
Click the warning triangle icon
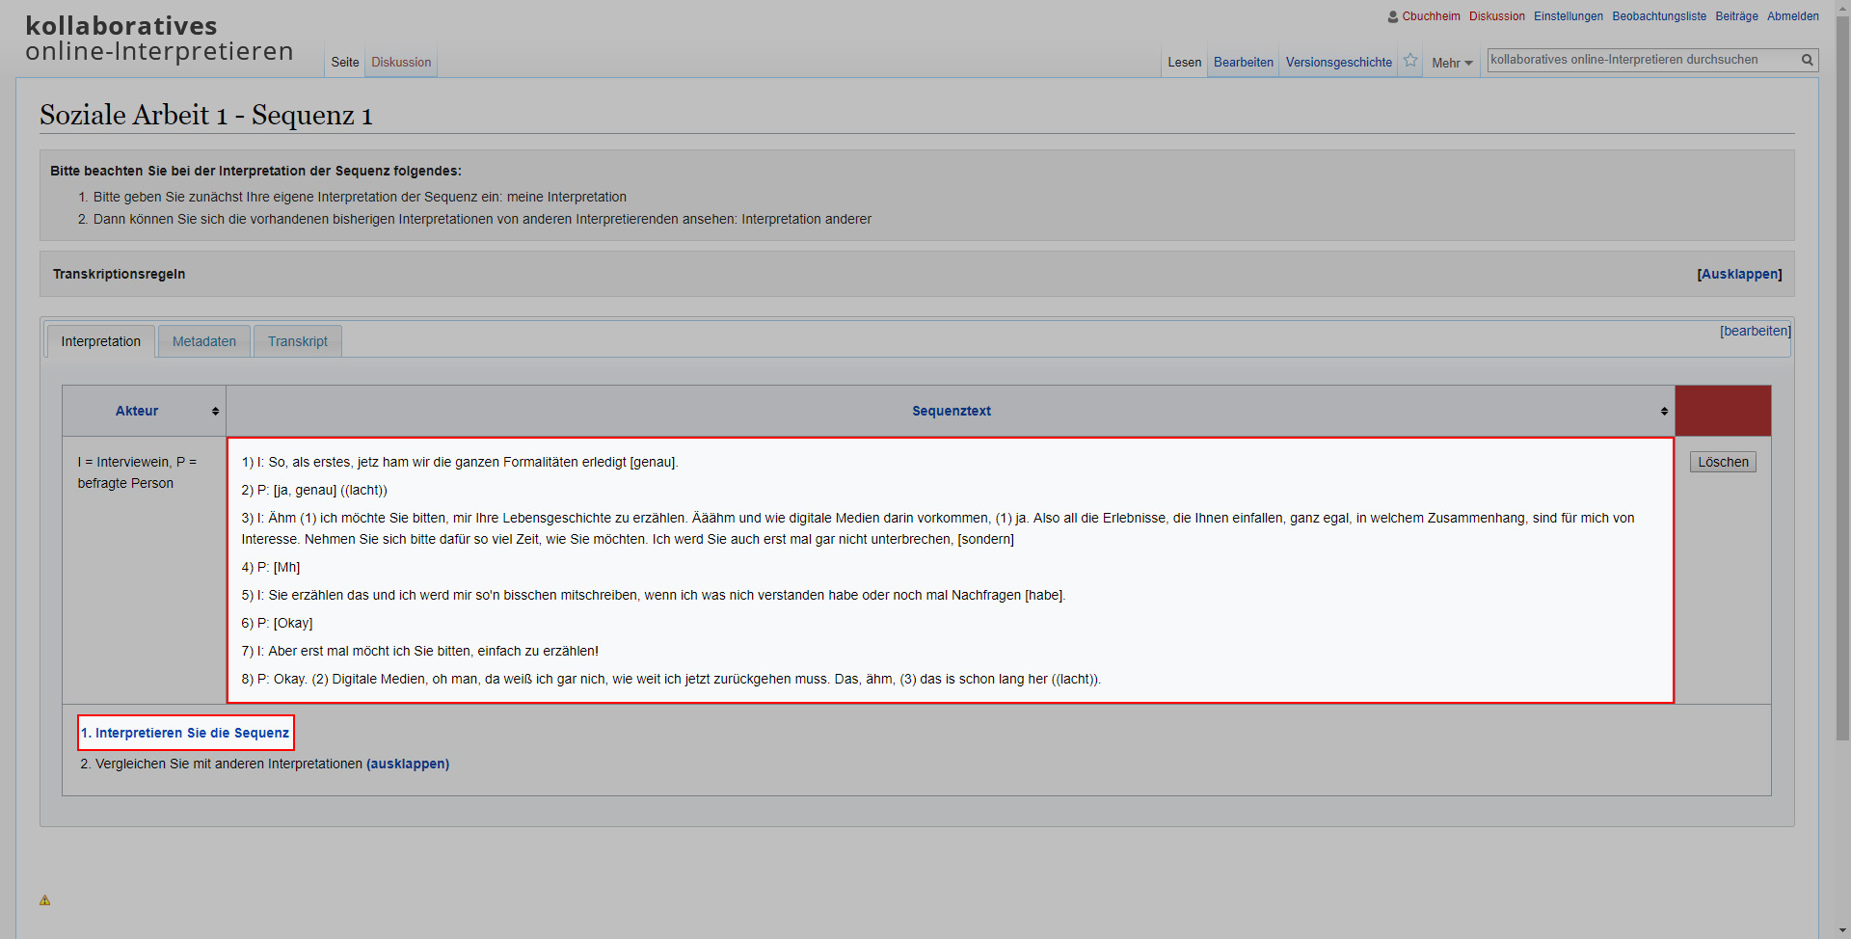44,900
